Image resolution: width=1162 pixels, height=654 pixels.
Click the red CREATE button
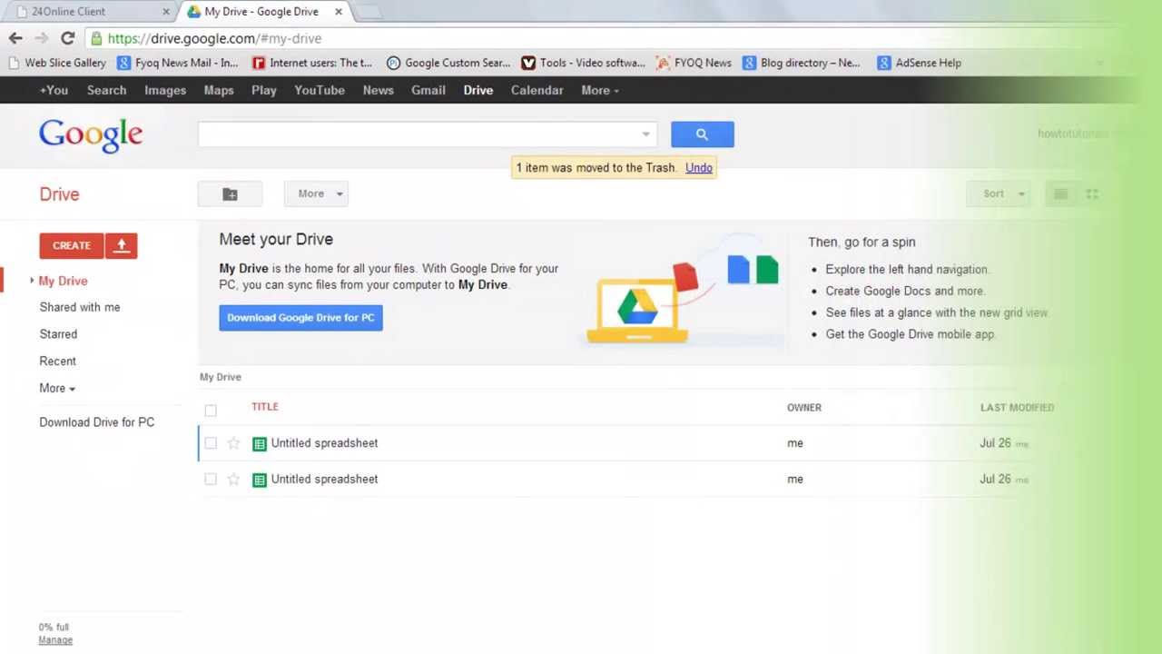[x=72, y=245]
